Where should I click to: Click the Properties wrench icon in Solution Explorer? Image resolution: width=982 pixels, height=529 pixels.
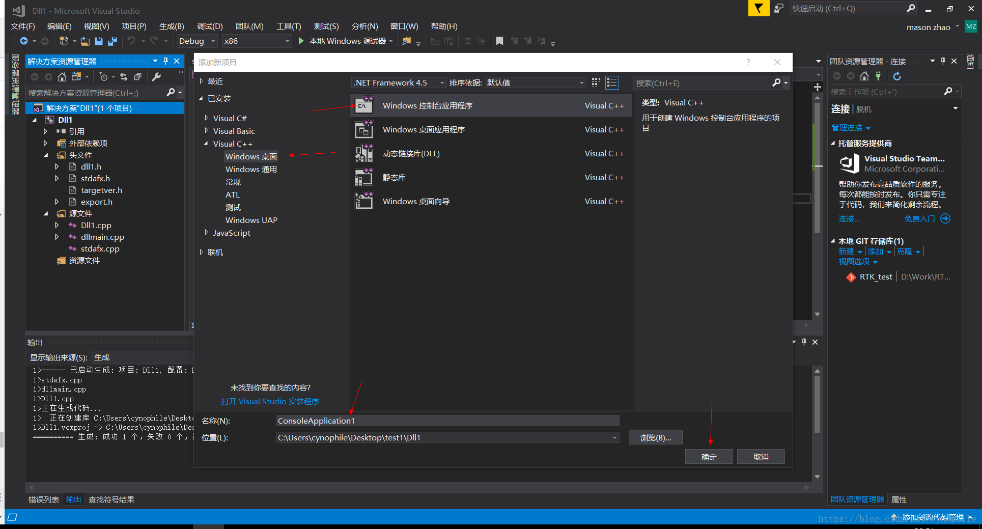[156, 77]
